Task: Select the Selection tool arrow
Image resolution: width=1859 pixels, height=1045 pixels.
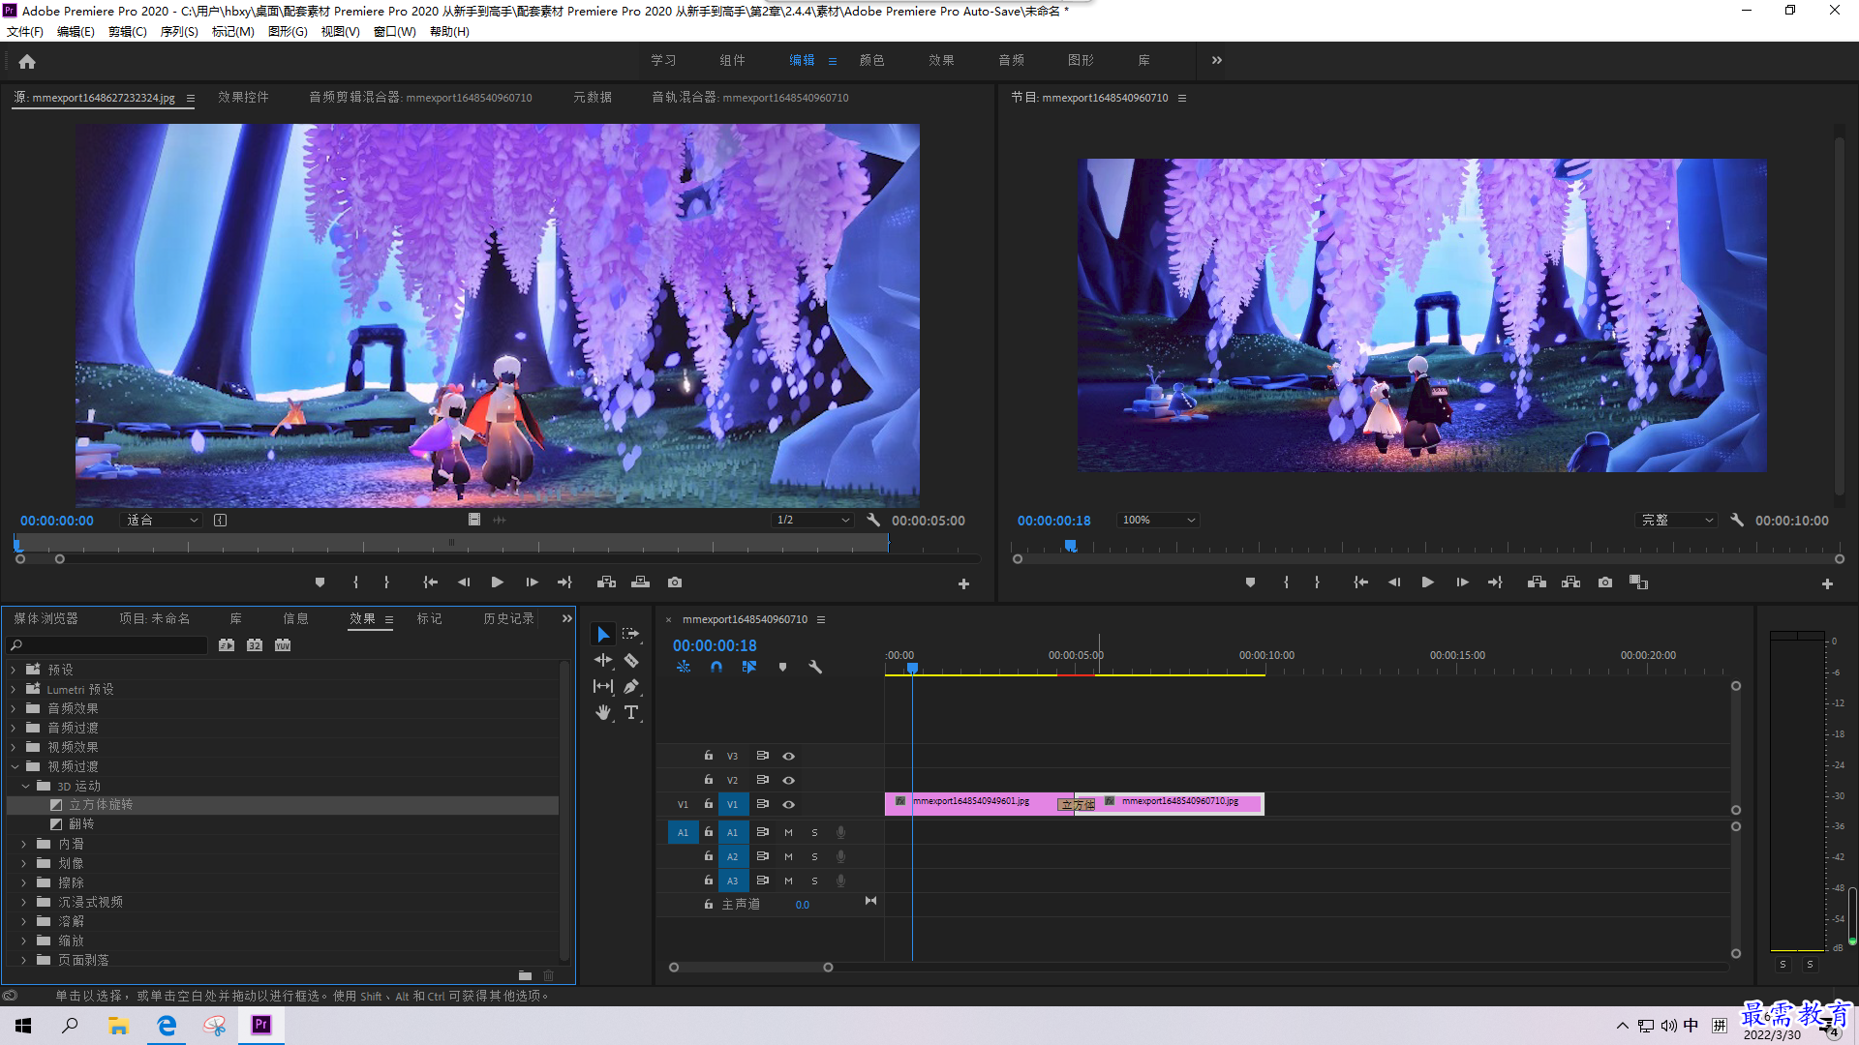Action: (603, 635)
